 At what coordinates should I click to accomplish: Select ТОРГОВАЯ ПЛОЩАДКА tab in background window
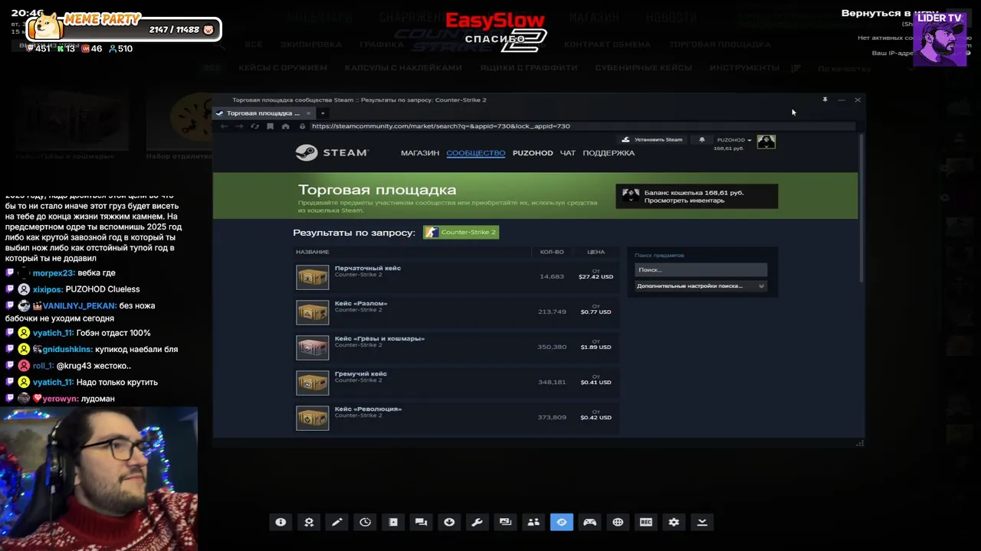click(720, 44)
